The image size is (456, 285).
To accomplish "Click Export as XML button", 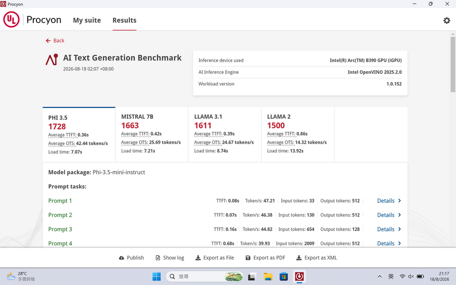I will pos(317,258).
